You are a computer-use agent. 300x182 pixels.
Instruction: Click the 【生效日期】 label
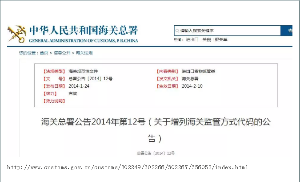[168, 86]
